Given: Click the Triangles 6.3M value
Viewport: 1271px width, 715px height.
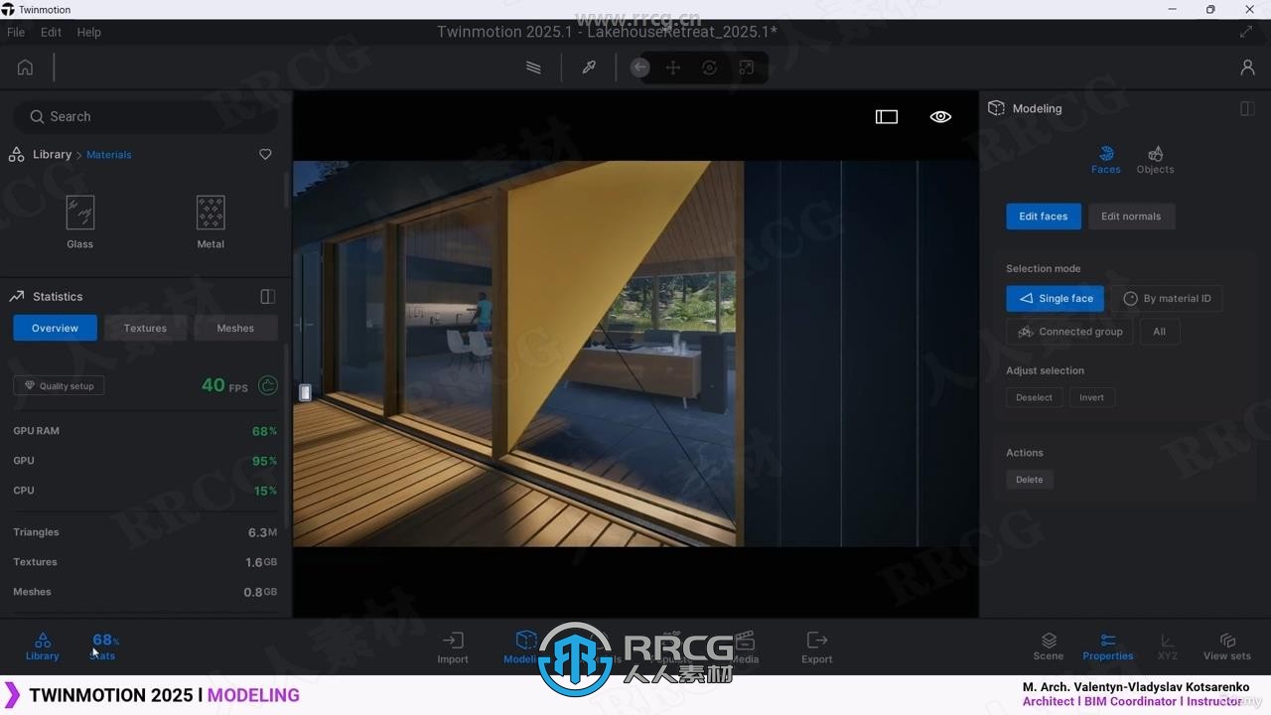Looking at the screenshot, I should tap(262, 532).
